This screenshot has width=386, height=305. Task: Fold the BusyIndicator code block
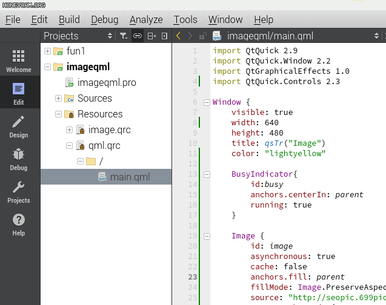(207, 174)
